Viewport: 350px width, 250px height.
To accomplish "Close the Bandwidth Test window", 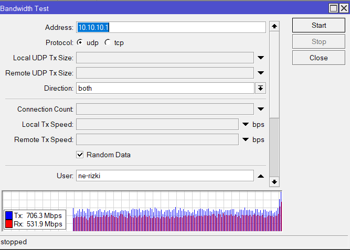I will click(x=344, y=8).
